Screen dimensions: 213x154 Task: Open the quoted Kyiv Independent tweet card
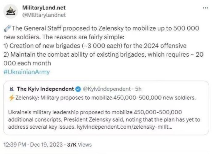pos(106,108)
